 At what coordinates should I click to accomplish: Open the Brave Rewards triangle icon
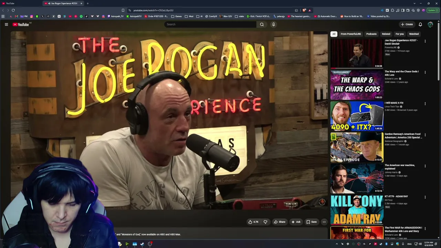point(310,10)
